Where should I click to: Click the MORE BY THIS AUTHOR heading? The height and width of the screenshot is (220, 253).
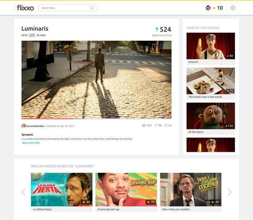coord(203,28)
